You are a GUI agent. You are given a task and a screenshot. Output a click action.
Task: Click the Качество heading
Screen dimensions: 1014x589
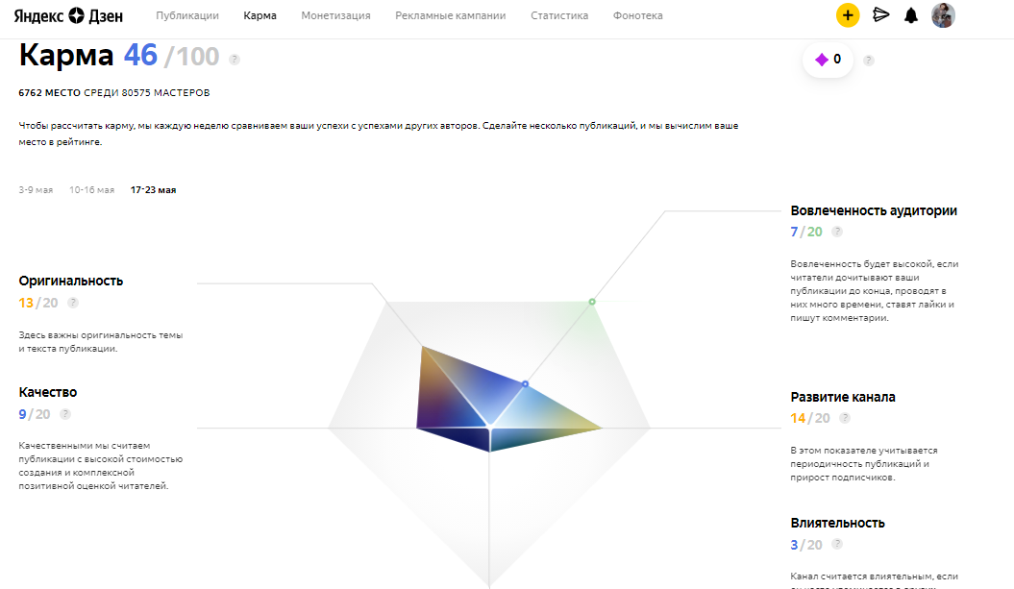pos(48,392)
